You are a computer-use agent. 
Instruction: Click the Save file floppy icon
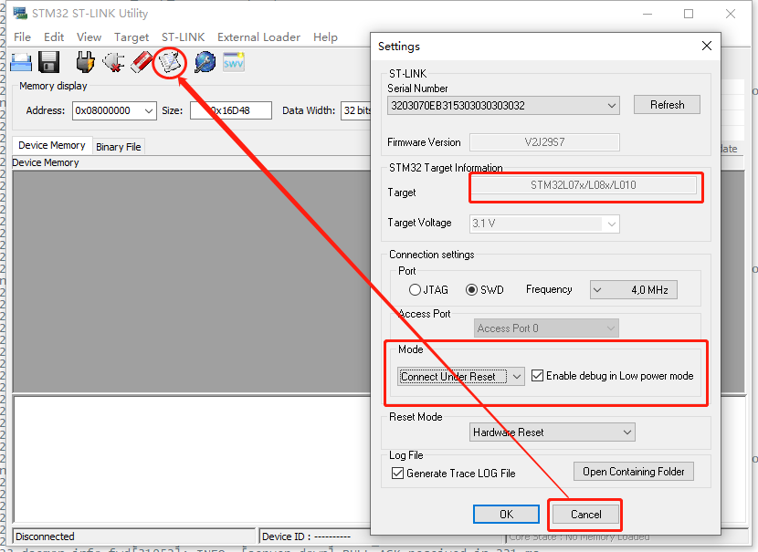pos(48,62)
